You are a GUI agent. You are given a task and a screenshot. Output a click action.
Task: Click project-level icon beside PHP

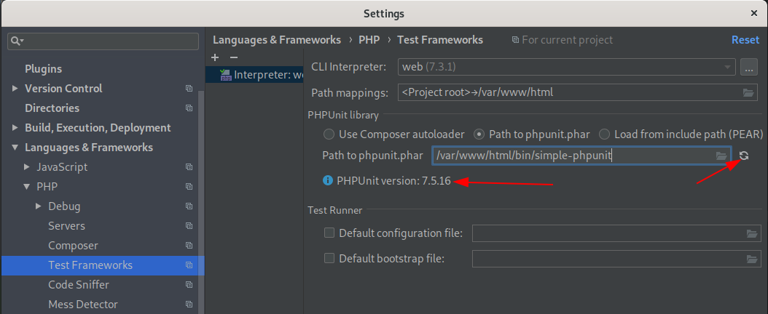[x=189, y=187]
